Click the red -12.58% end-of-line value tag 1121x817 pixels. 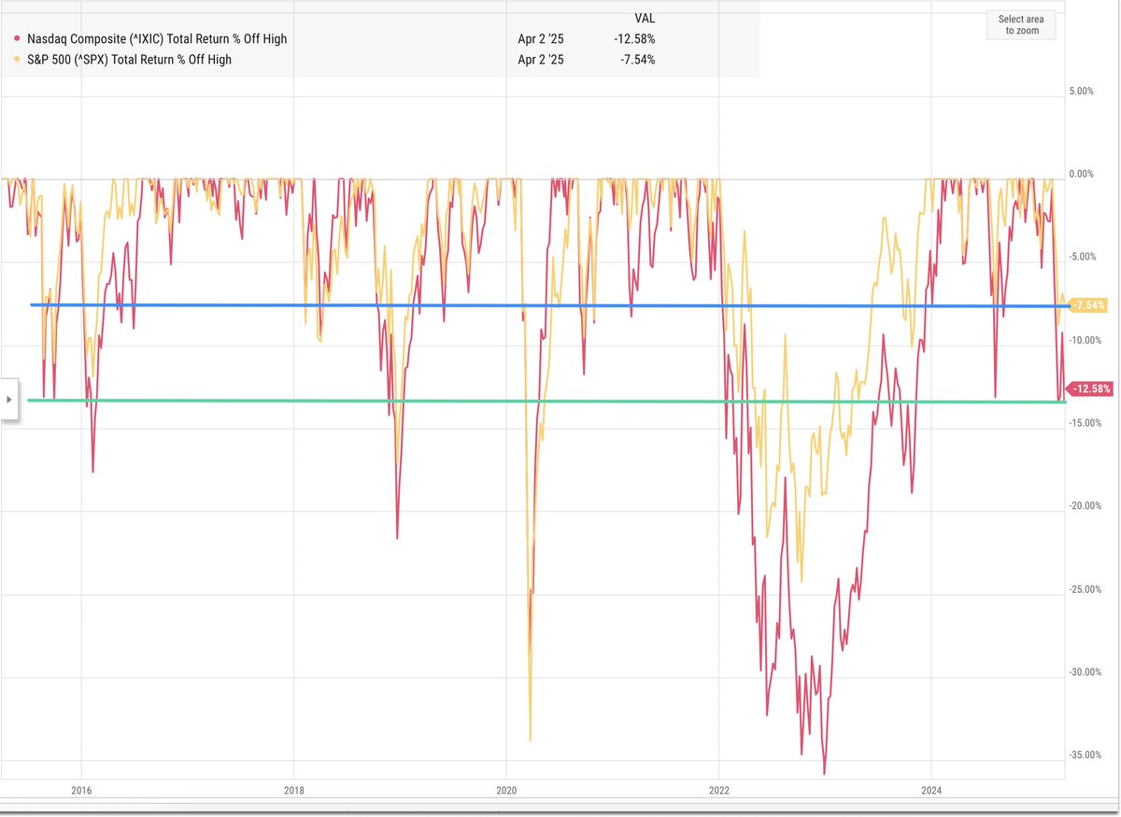(1090, 388)
